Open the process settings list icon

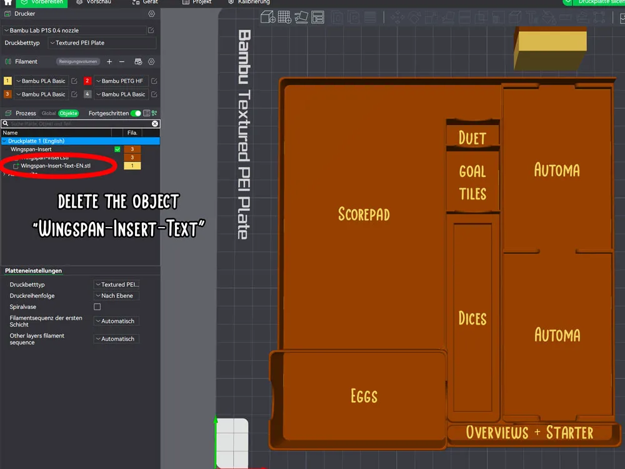pos(147,113)
